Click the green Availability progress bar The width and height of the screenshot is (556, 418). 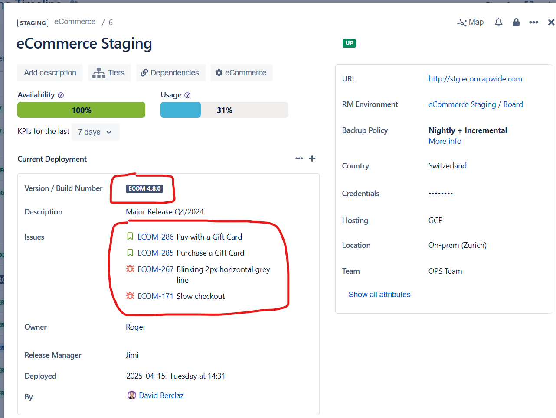[81, 110]
